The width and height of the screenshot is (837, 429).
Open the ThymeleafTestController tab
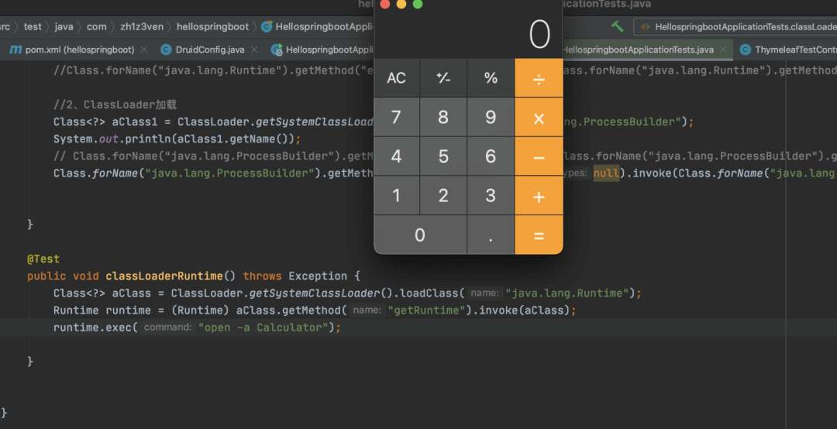(x=788, y=50)
